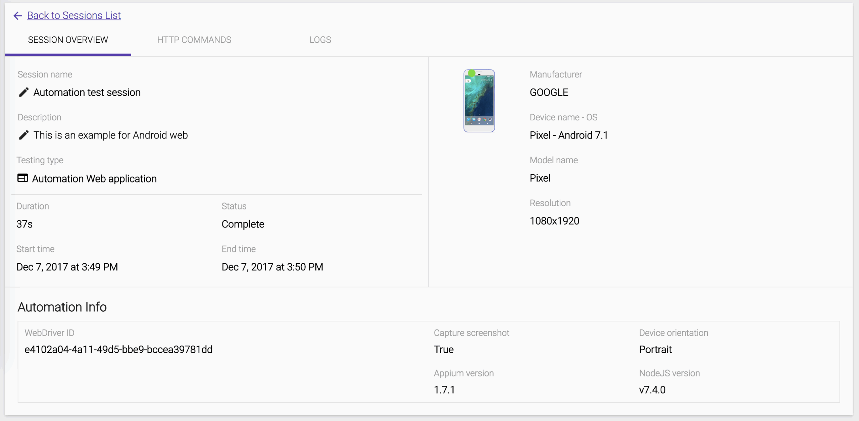Image resolution: width=859 pixels, height=421 pixels.
Task: Click the Complete status value
Action: [x=243, y=224]
